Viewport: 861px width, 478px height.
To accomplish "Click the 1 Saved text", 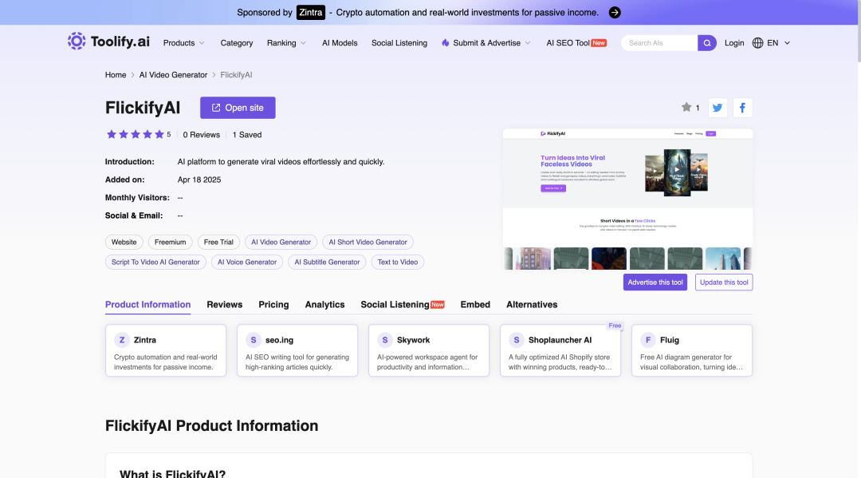I will click(247, 135).
